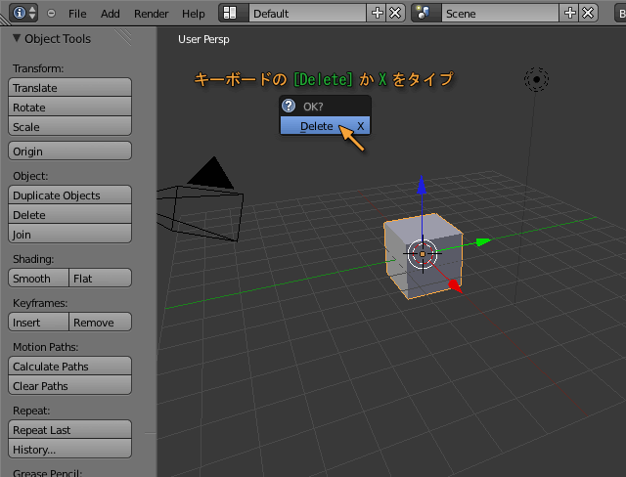This screenshot has width=626, height=477.
Task: Click the 3D cursor at the cube center
Action: click(x=423, y=253)
